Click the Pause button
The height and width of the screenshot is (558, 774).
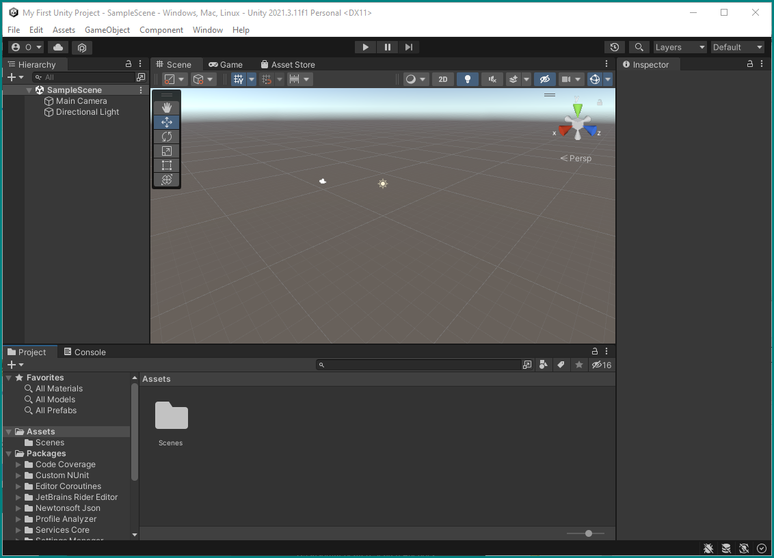point(388,47)
